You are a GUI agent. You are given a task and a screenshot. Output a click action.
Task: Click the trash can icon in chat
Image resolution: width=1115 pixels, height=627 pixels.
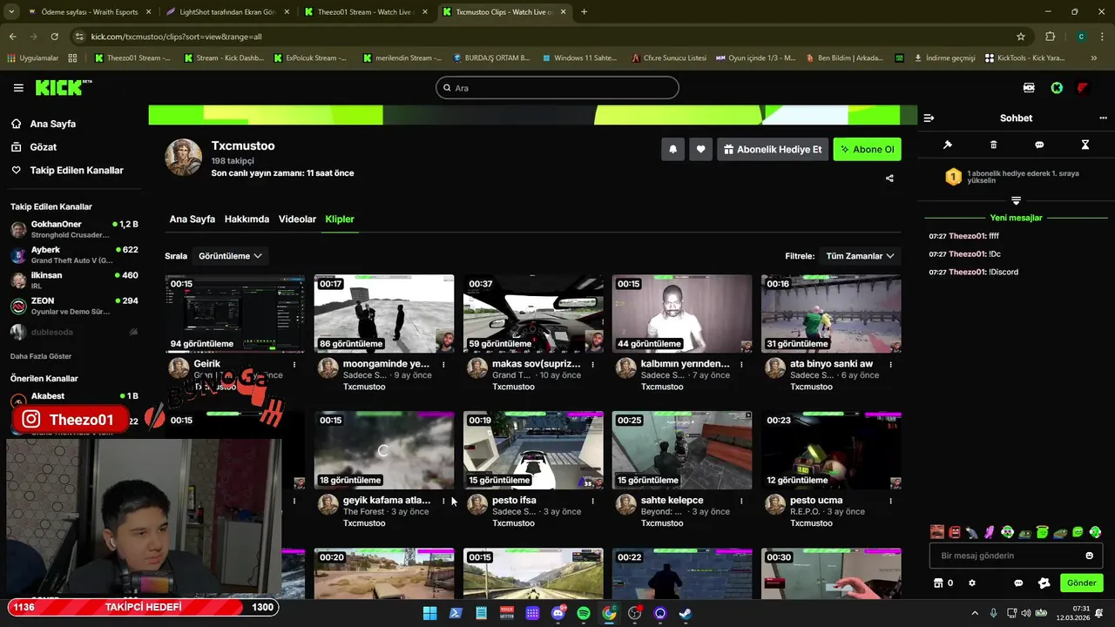[994, 145]
